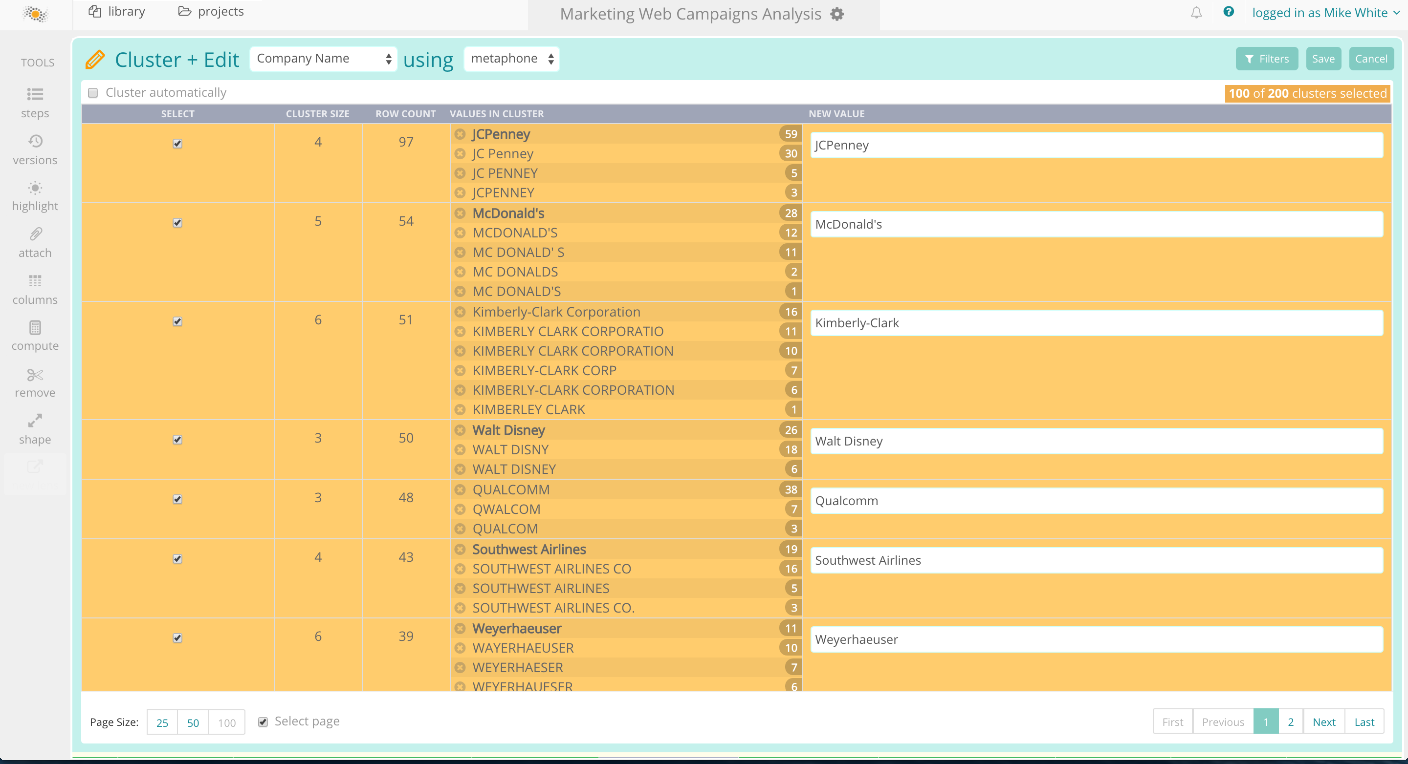Remove SOUTHWEST AIRLINES CO. value from cluster
Screen dimensions: 1408x764
click(x=460, y=608)
